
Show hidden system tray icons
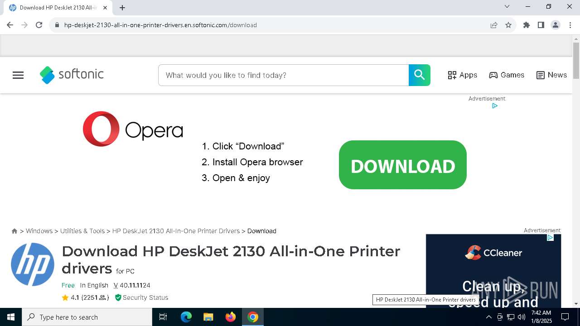point(488,317)
